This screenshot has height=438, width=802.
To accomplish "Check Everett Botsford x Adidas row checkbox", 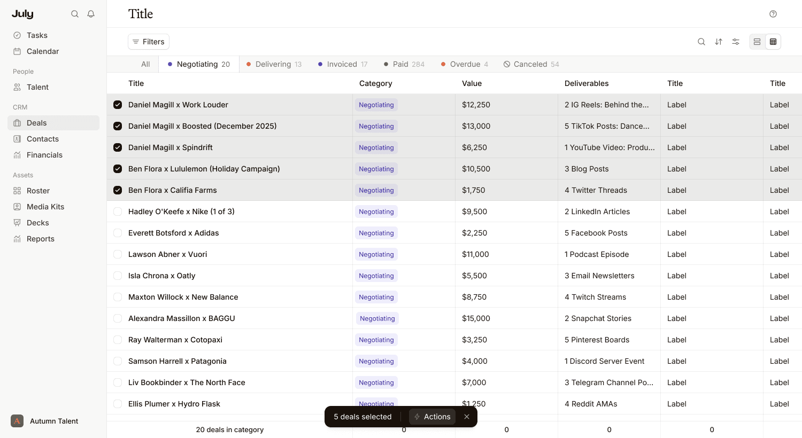I will (x=118, y=233).
